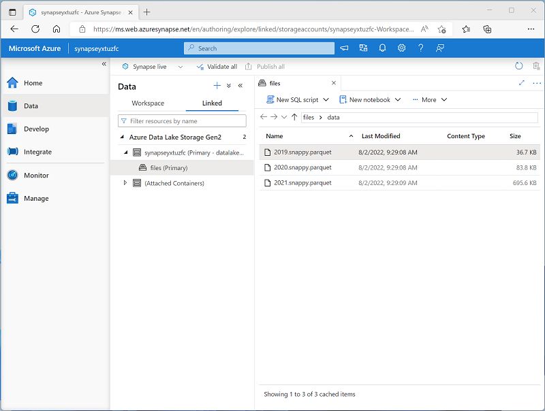Sort by Size column header
The image size is (545, 411).
515,136
